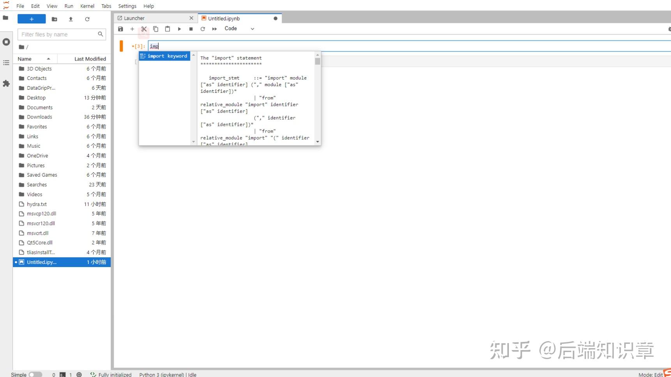Viewport: 671px width, 377px height.
Task: Open the Kernel menu
Action: pyautogui.click(x=87, y=6)
